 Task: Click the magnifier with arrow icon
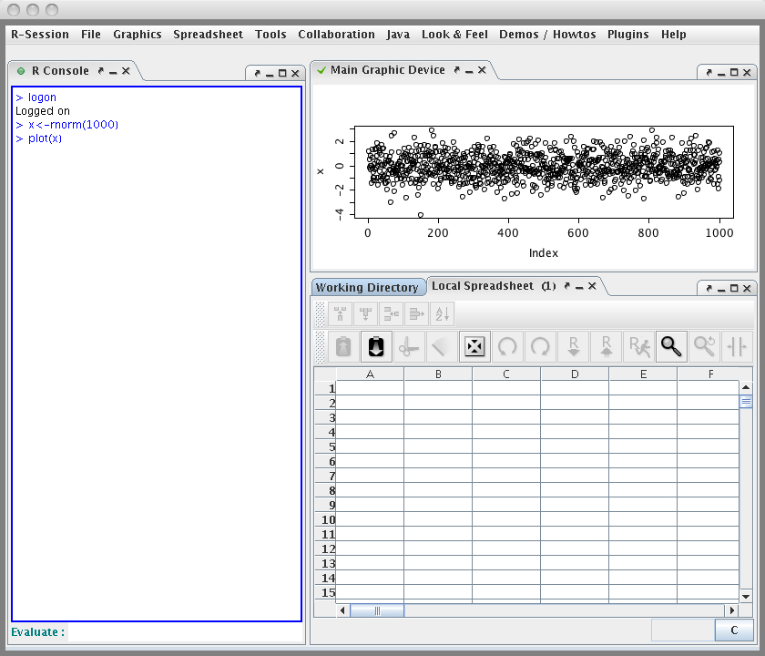tap(704, 346)
